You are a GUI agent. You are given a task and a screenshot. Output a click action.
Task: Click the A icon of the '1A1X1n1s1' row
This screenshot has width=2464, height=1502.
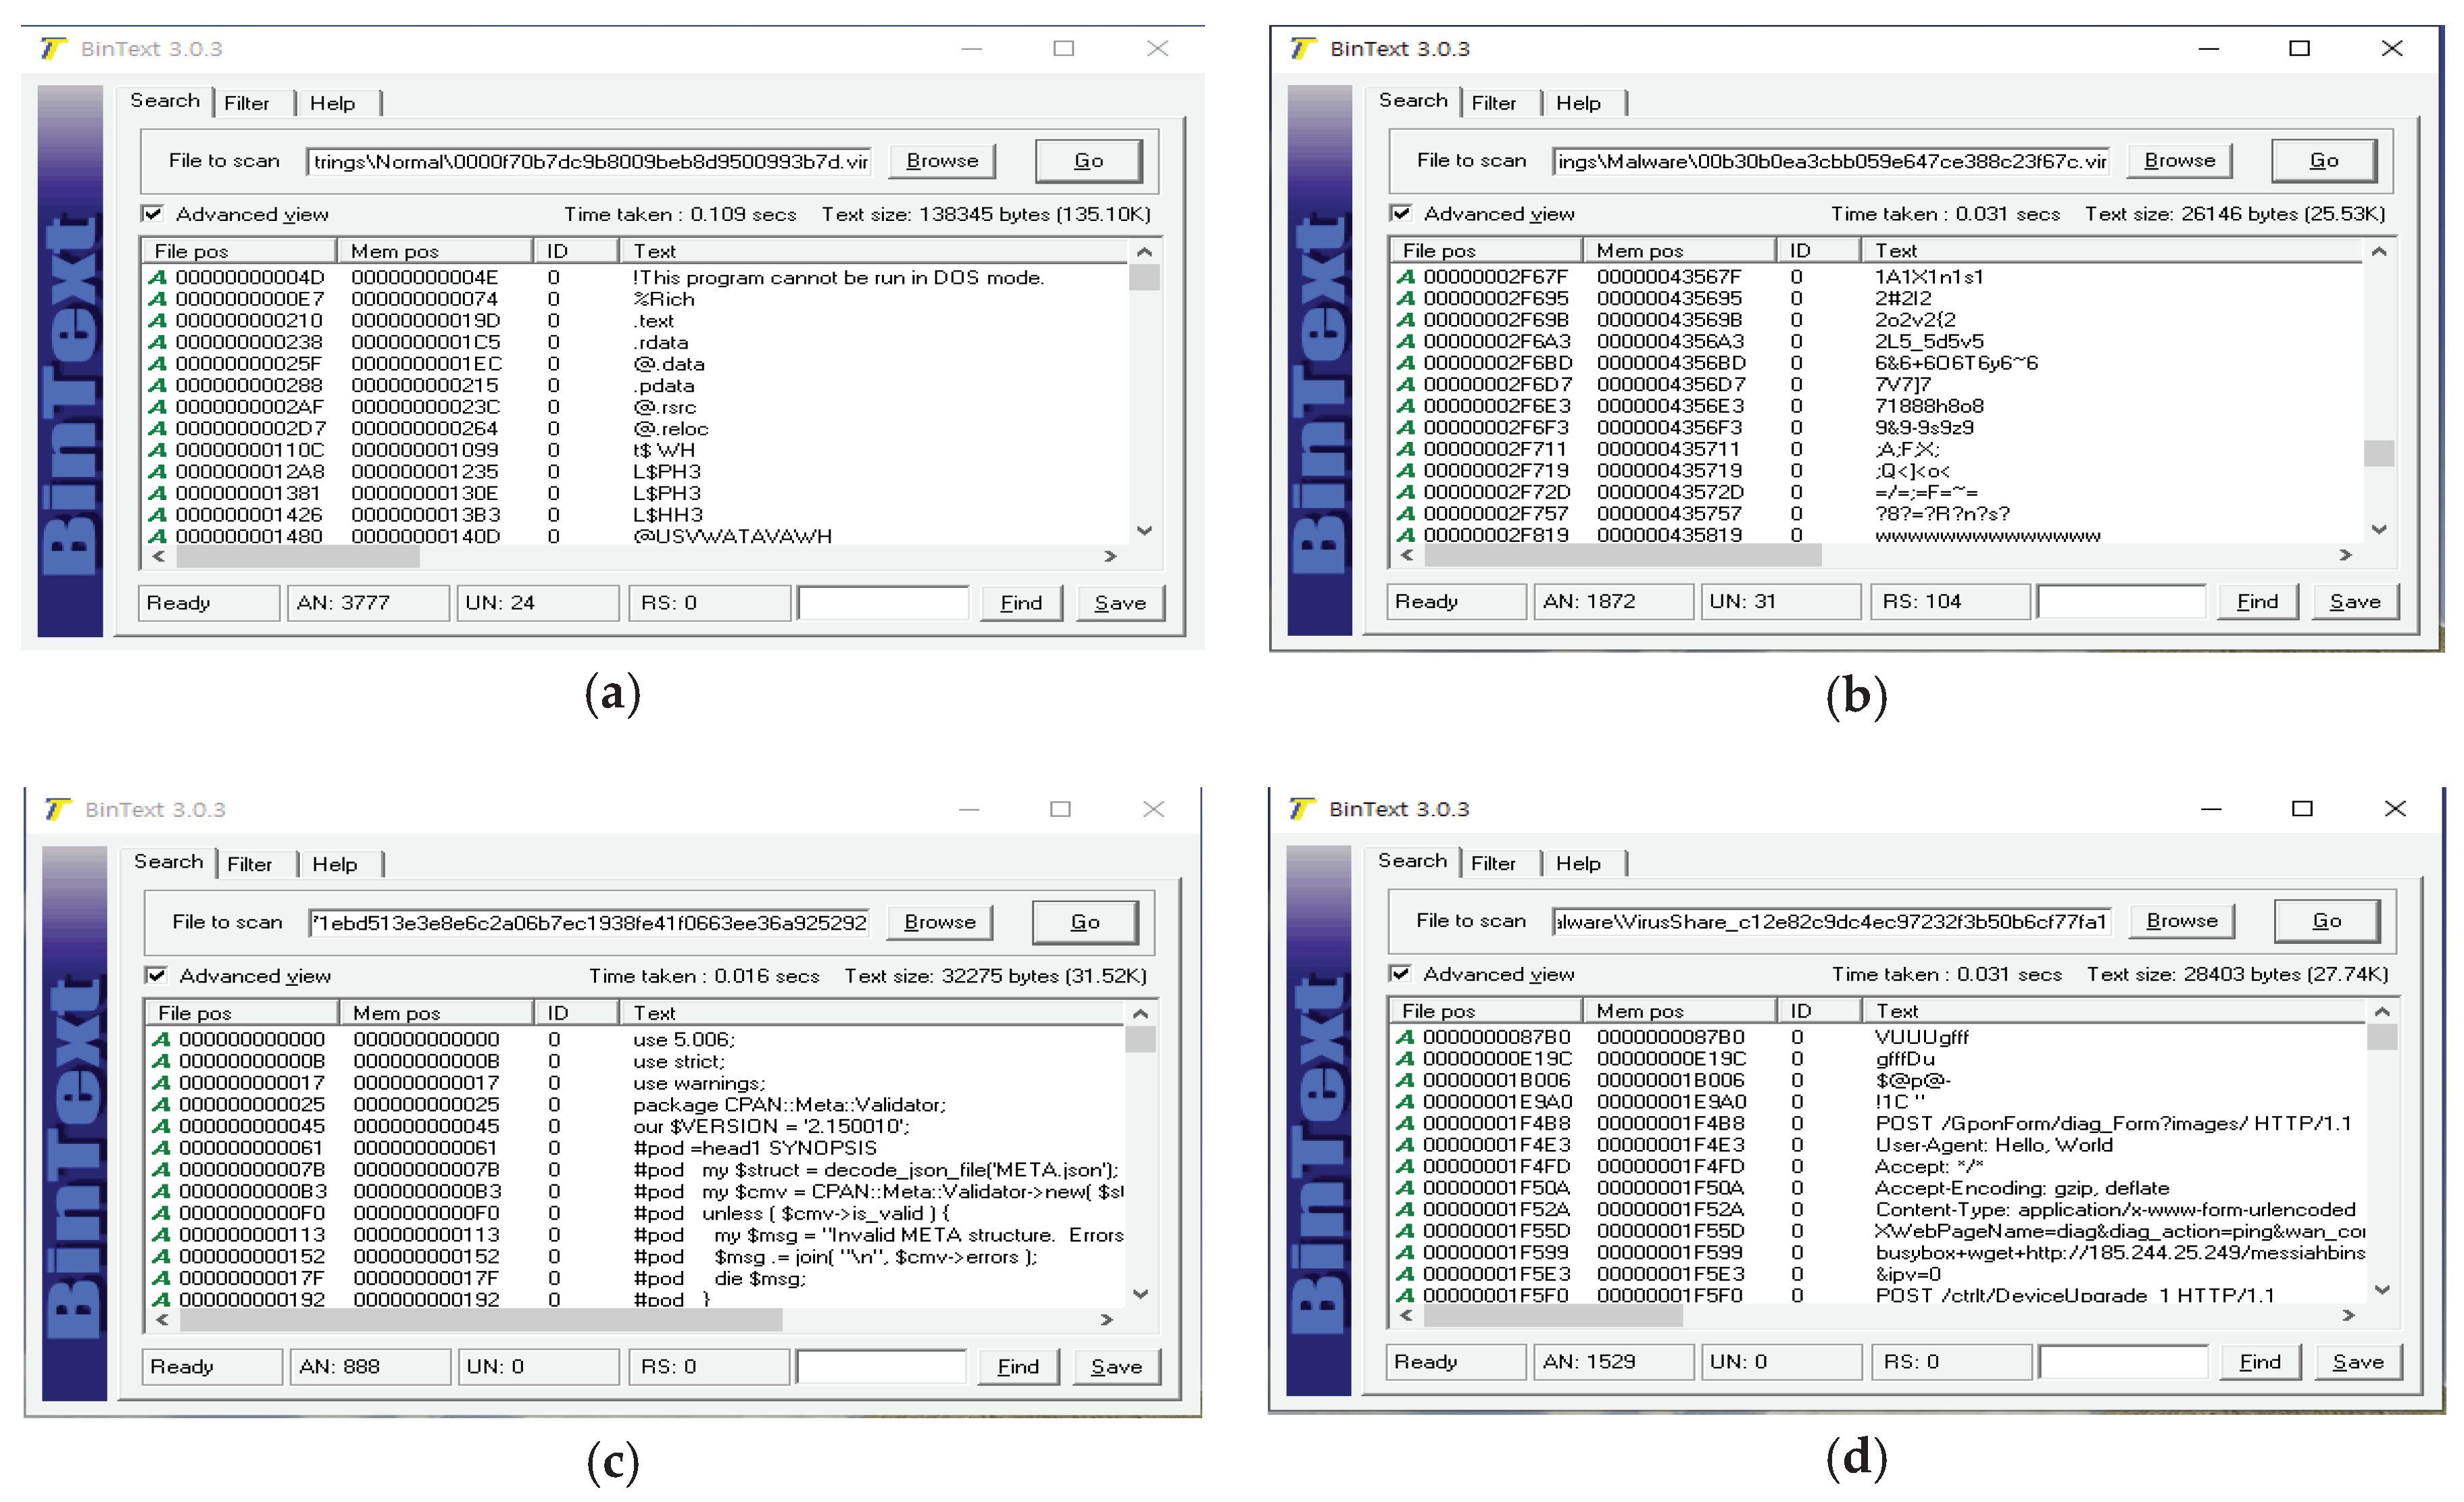(x=1406, y=277)
